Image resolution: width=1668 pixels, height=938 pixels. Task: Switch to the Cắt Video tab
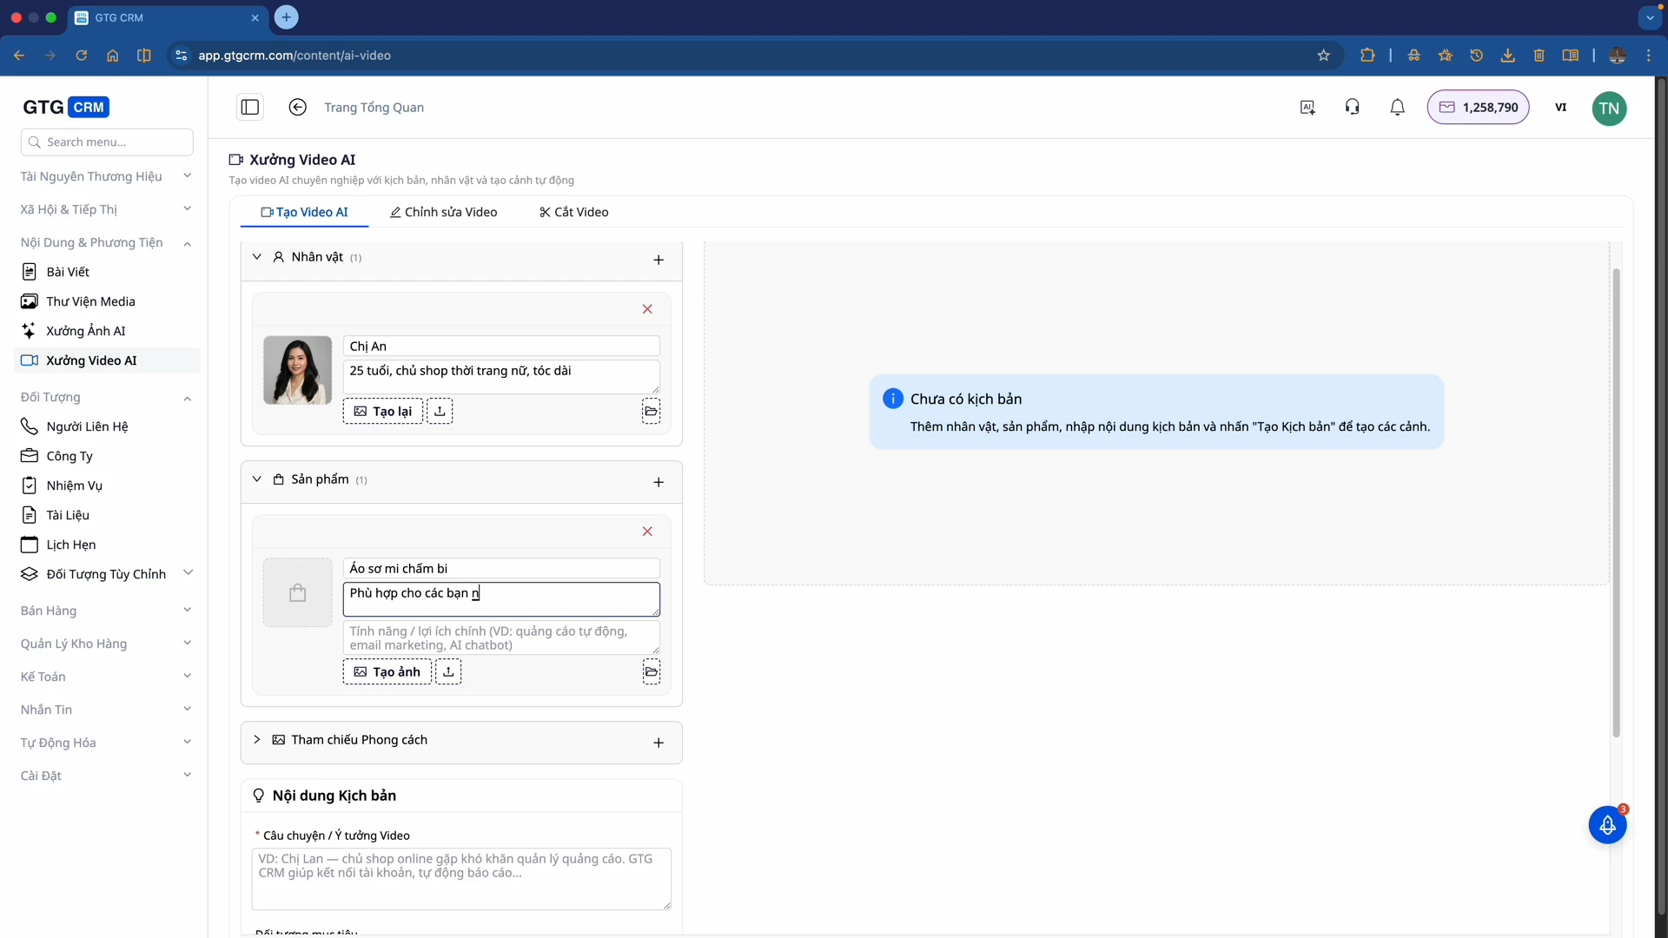coord(574,212)
